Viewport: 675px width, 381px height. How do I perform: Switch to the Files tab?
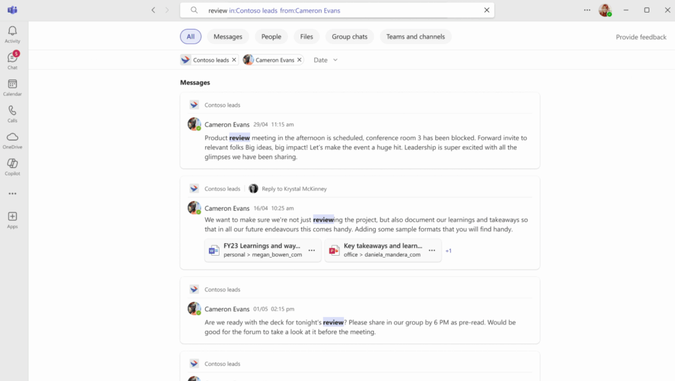307,37
